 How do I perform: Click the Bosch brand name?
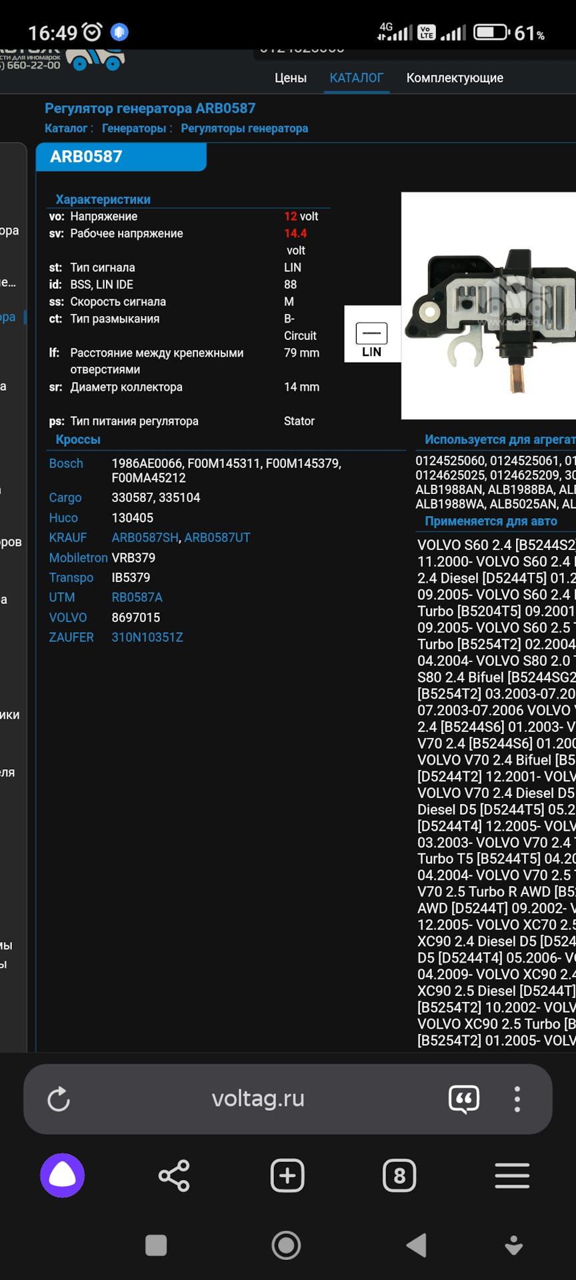click(x=66, y=463)
